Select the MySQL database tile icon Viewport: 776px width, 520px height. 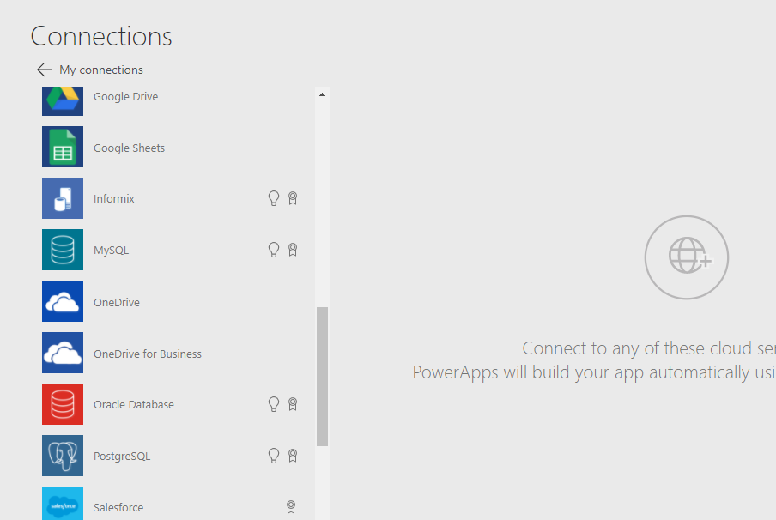coord(62,250)
